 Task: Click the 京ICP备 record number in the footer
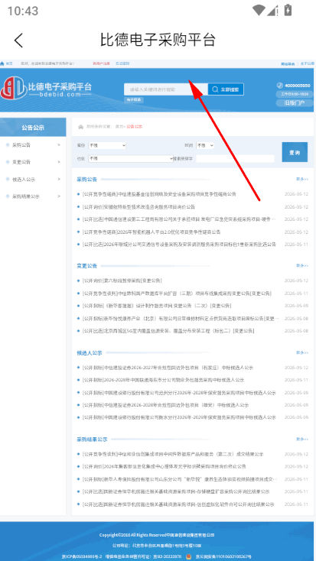[82, 556]
